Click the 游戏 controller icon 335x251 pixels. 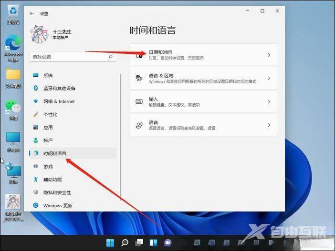coord(36,166)
